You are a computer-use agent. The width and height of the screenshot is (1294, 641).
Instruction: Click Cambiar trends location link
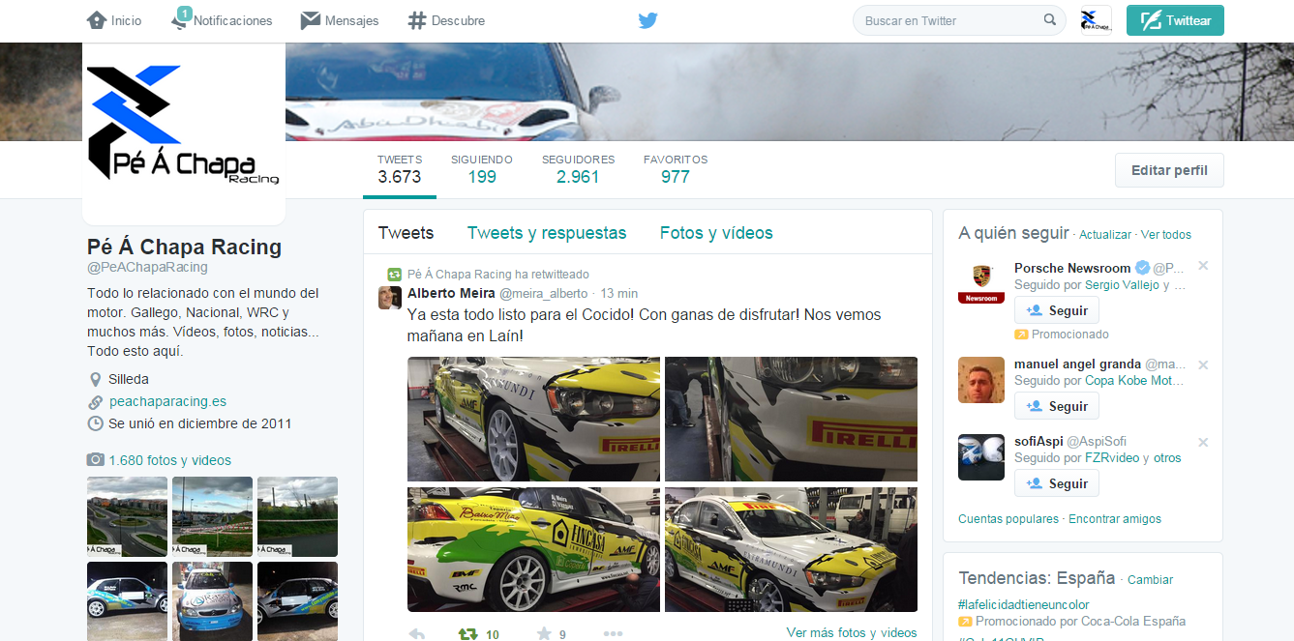pyautogui.click(x=1150, y=580)
